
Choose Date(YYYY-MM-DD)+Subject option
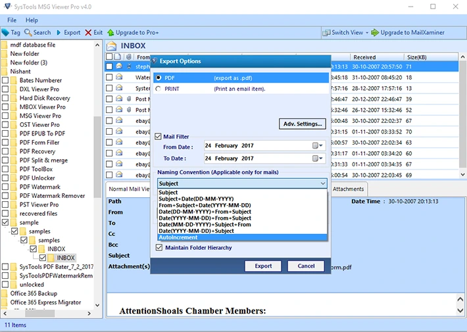coord(242,231)
